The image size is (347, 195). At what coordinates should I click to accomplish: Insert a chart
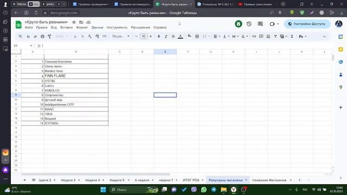[268, 36]
